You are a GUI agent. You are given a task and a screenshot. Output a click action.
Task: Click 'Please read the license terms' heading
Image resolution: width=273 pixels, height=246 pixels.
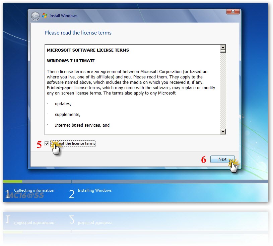pyautogui.click(x=78, y=33)
